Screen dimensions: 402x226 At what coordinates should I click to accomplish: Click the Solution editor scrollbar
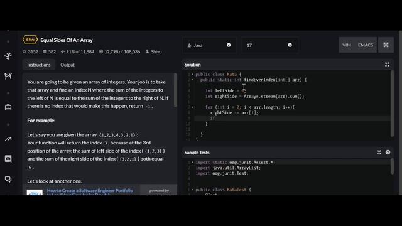pyautogui.click(x=392, y=103)
